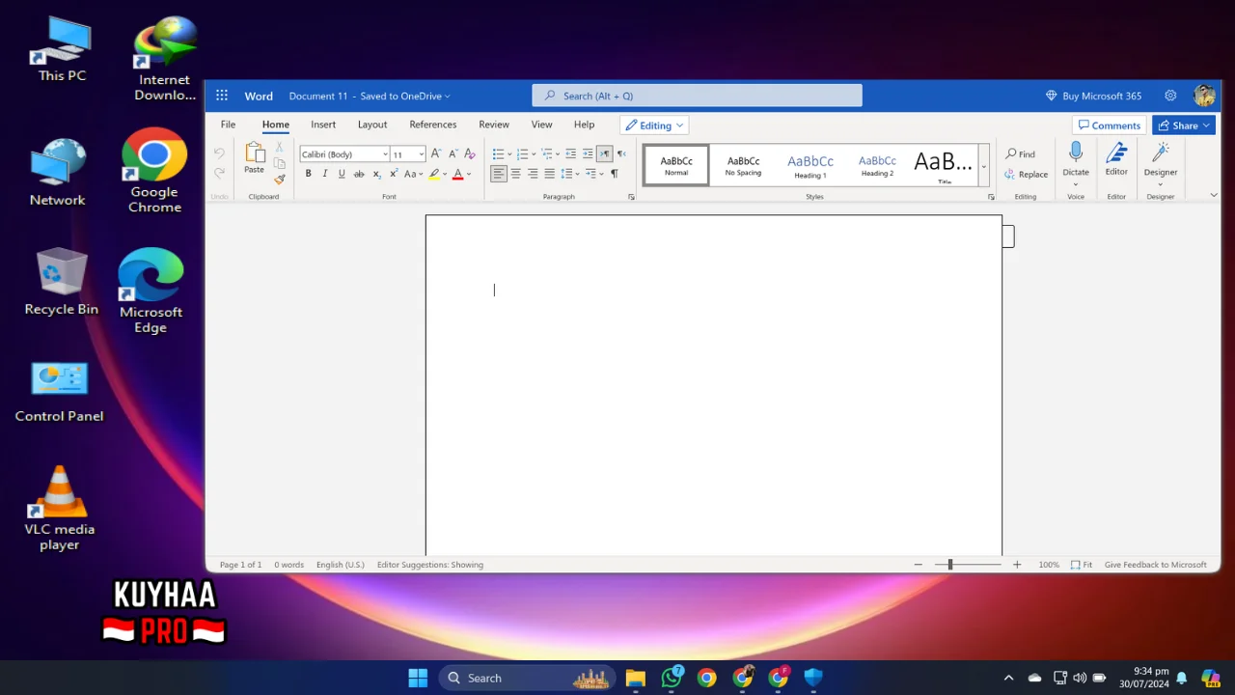Open File Explorer from the taskbar
This screenshot has width=1235, height=695.
pos(635,678)
